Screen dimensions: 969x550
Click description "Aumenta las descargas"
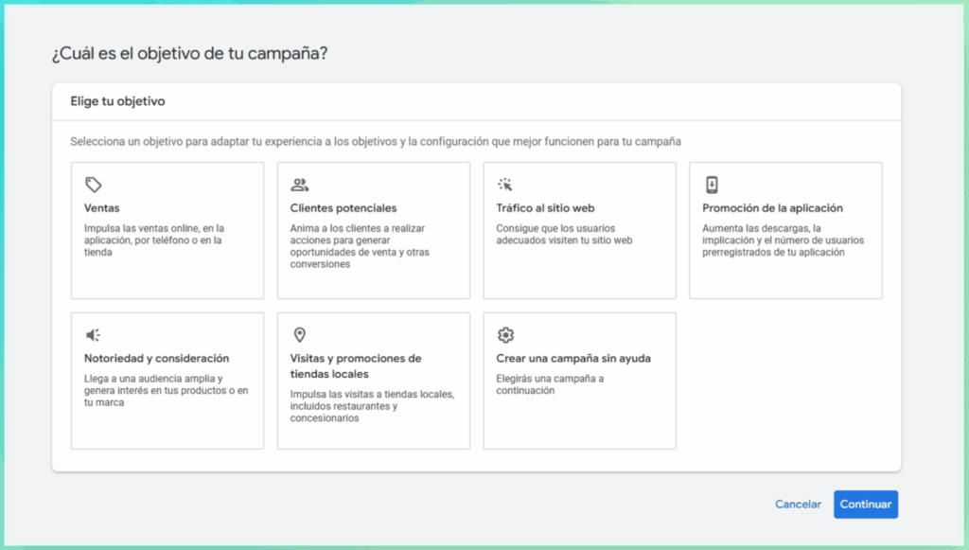click(783, 240)
